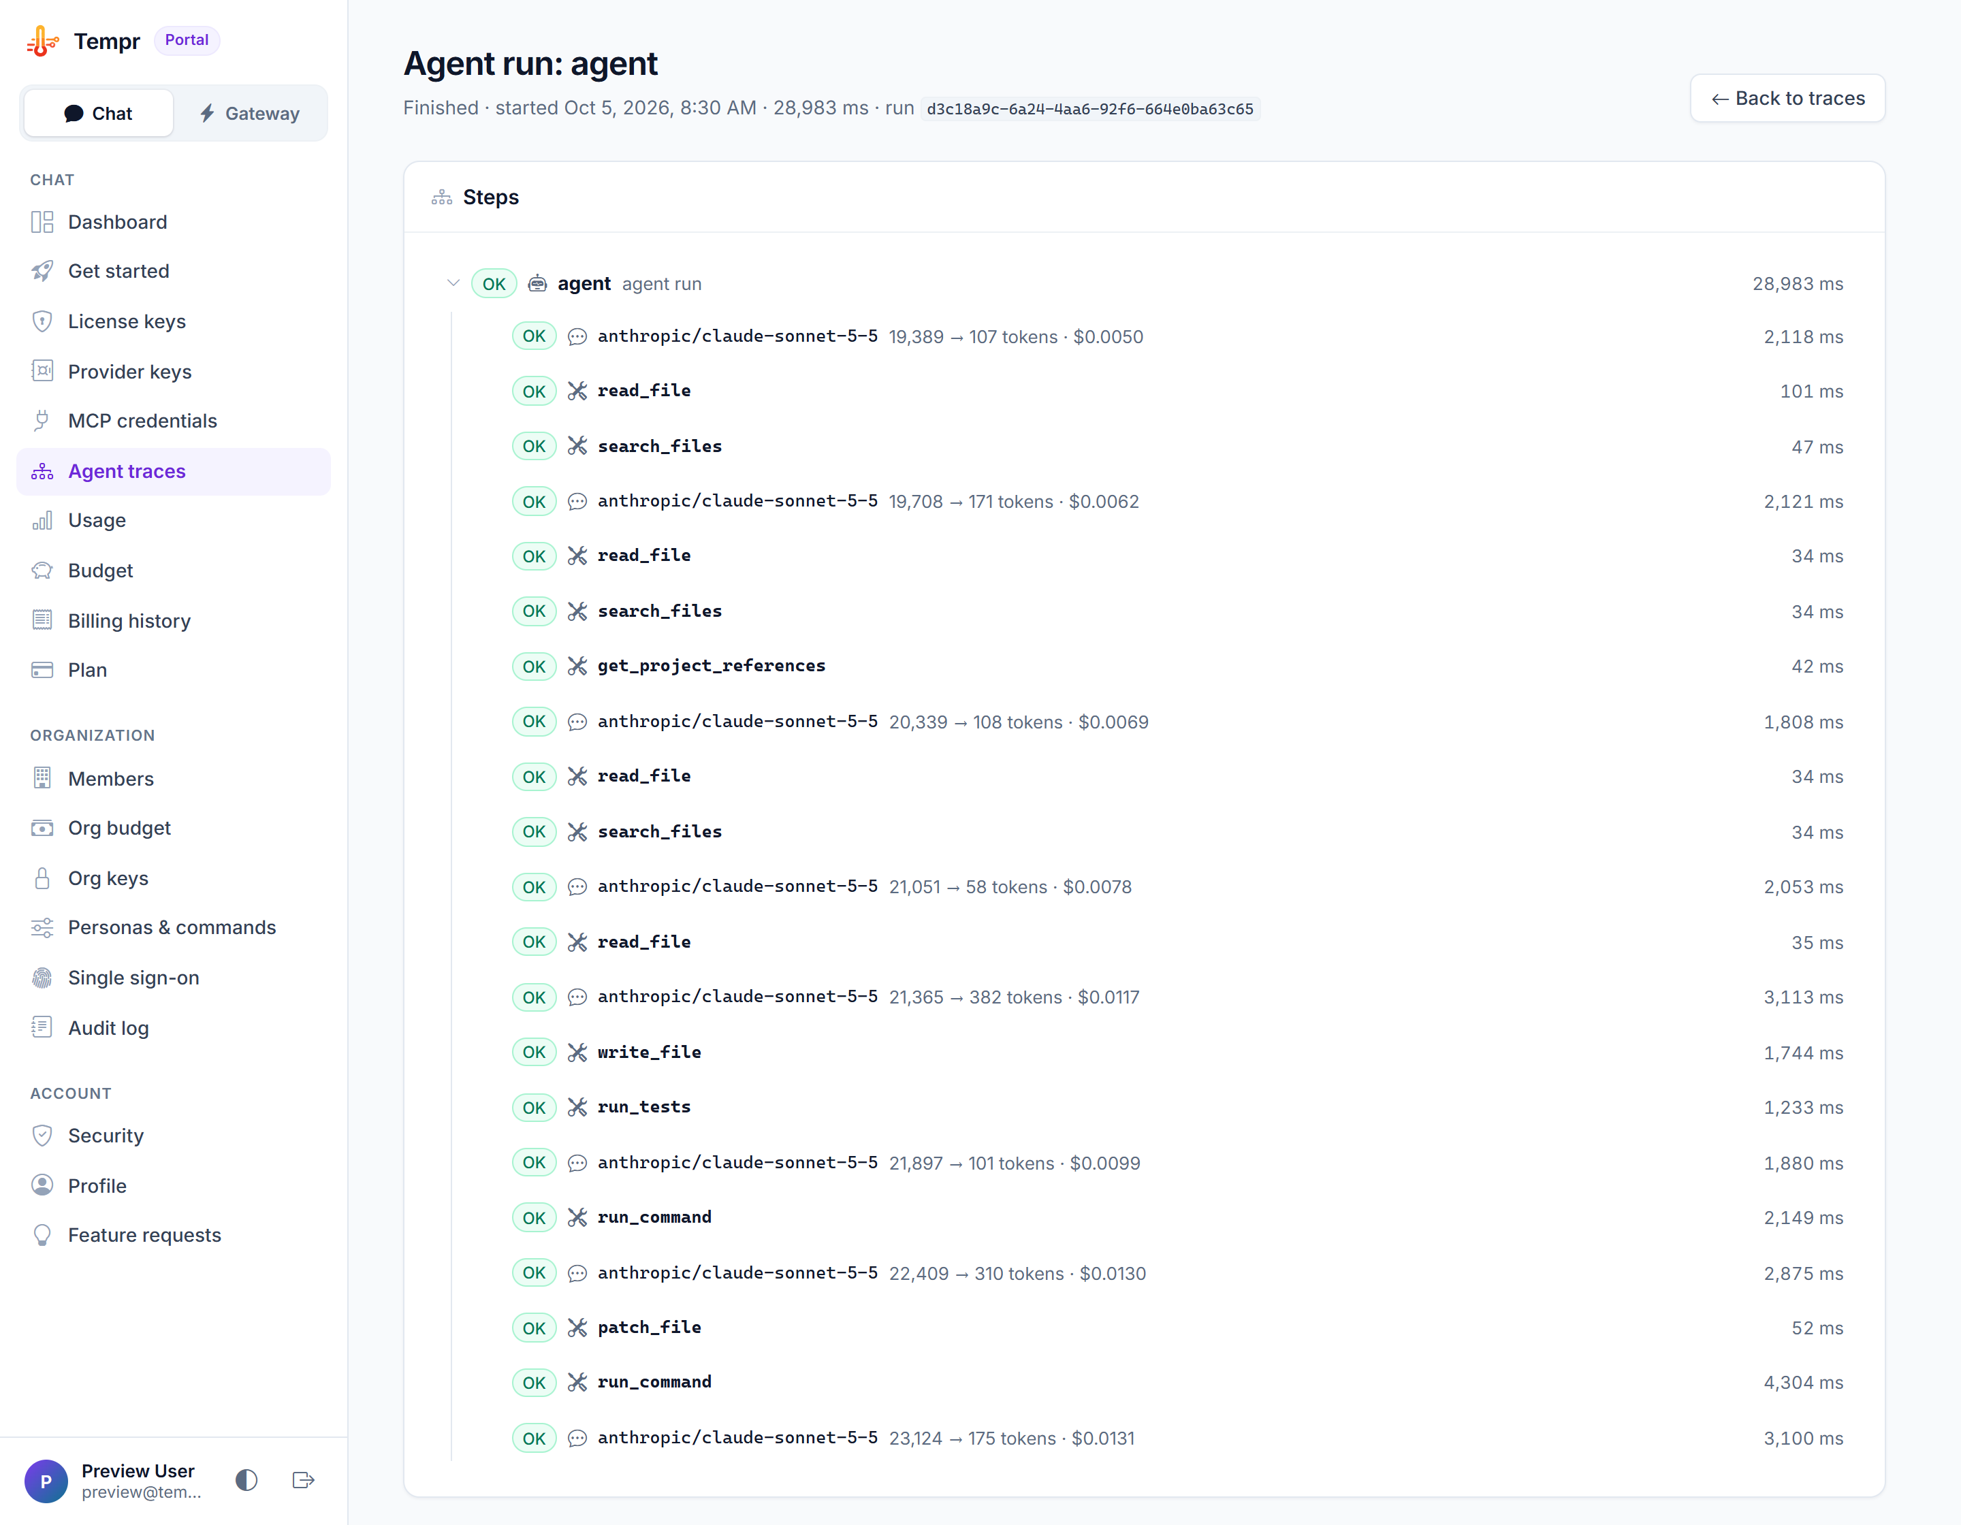Open the claude-sonnet step costing $0.0050

coord(1177,336)
